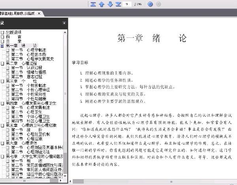Open bookmark 第二节 心理卫生

coord(26,112)
